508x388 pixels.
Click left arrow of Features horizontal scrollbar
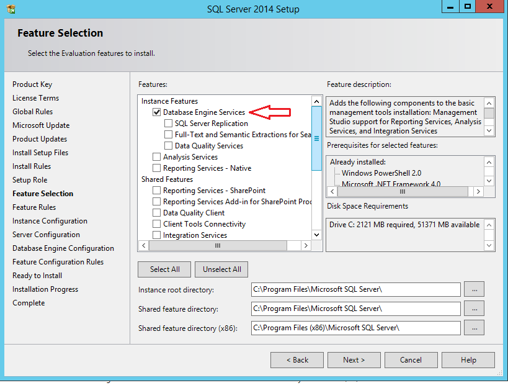coord(143,245)
